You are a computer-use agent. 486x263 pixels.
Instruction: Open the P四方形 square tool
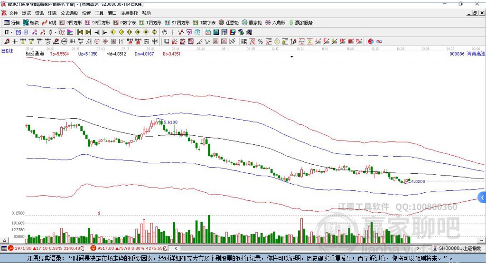click(71, 23)
